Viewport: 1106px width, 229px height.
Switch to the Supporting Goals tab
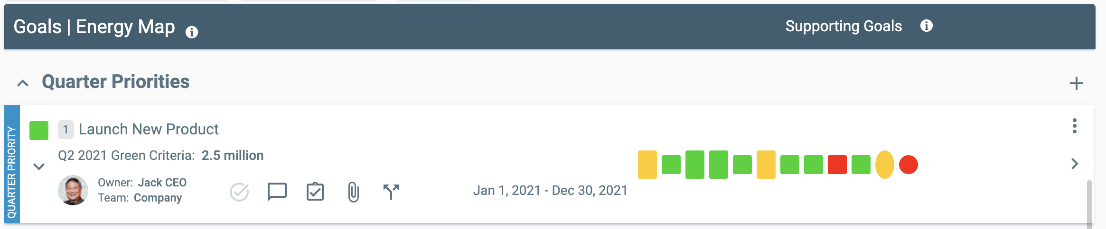tap(844, 26)
